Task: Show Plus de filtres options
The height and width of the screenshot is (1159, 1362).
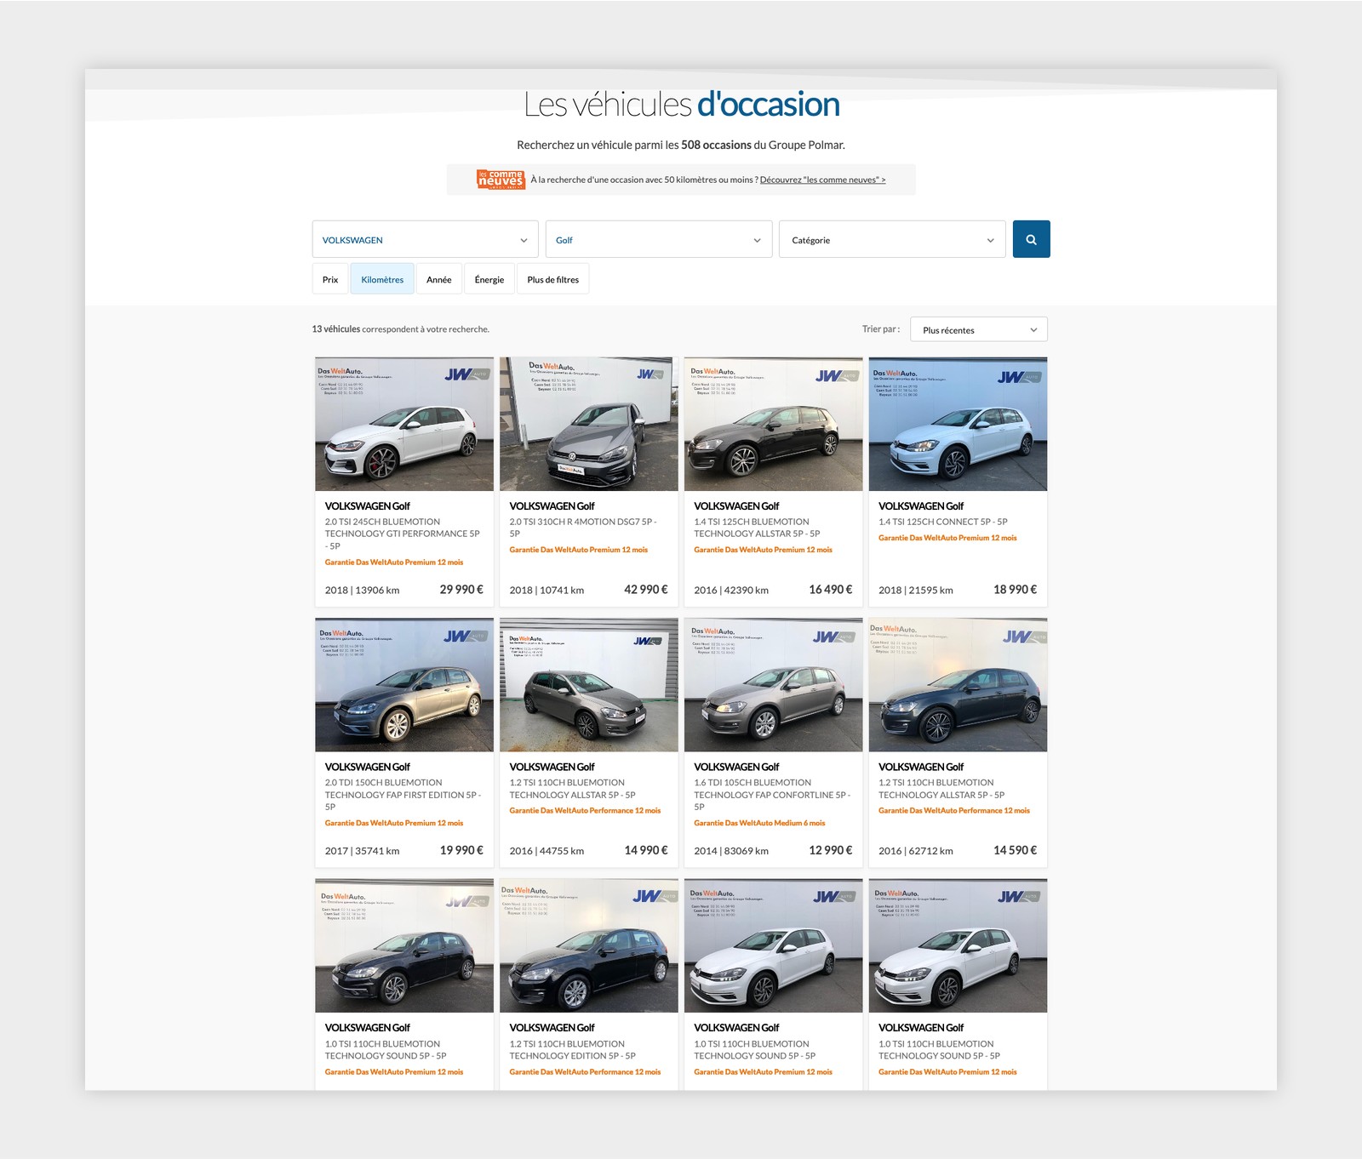Action: point(552,279)
